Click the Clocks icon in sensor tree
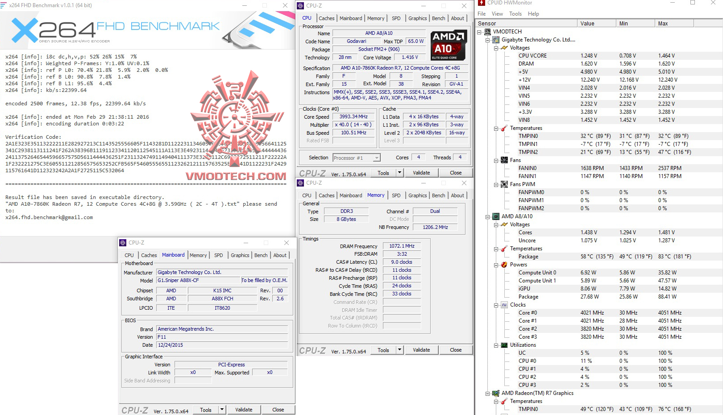 504,305
